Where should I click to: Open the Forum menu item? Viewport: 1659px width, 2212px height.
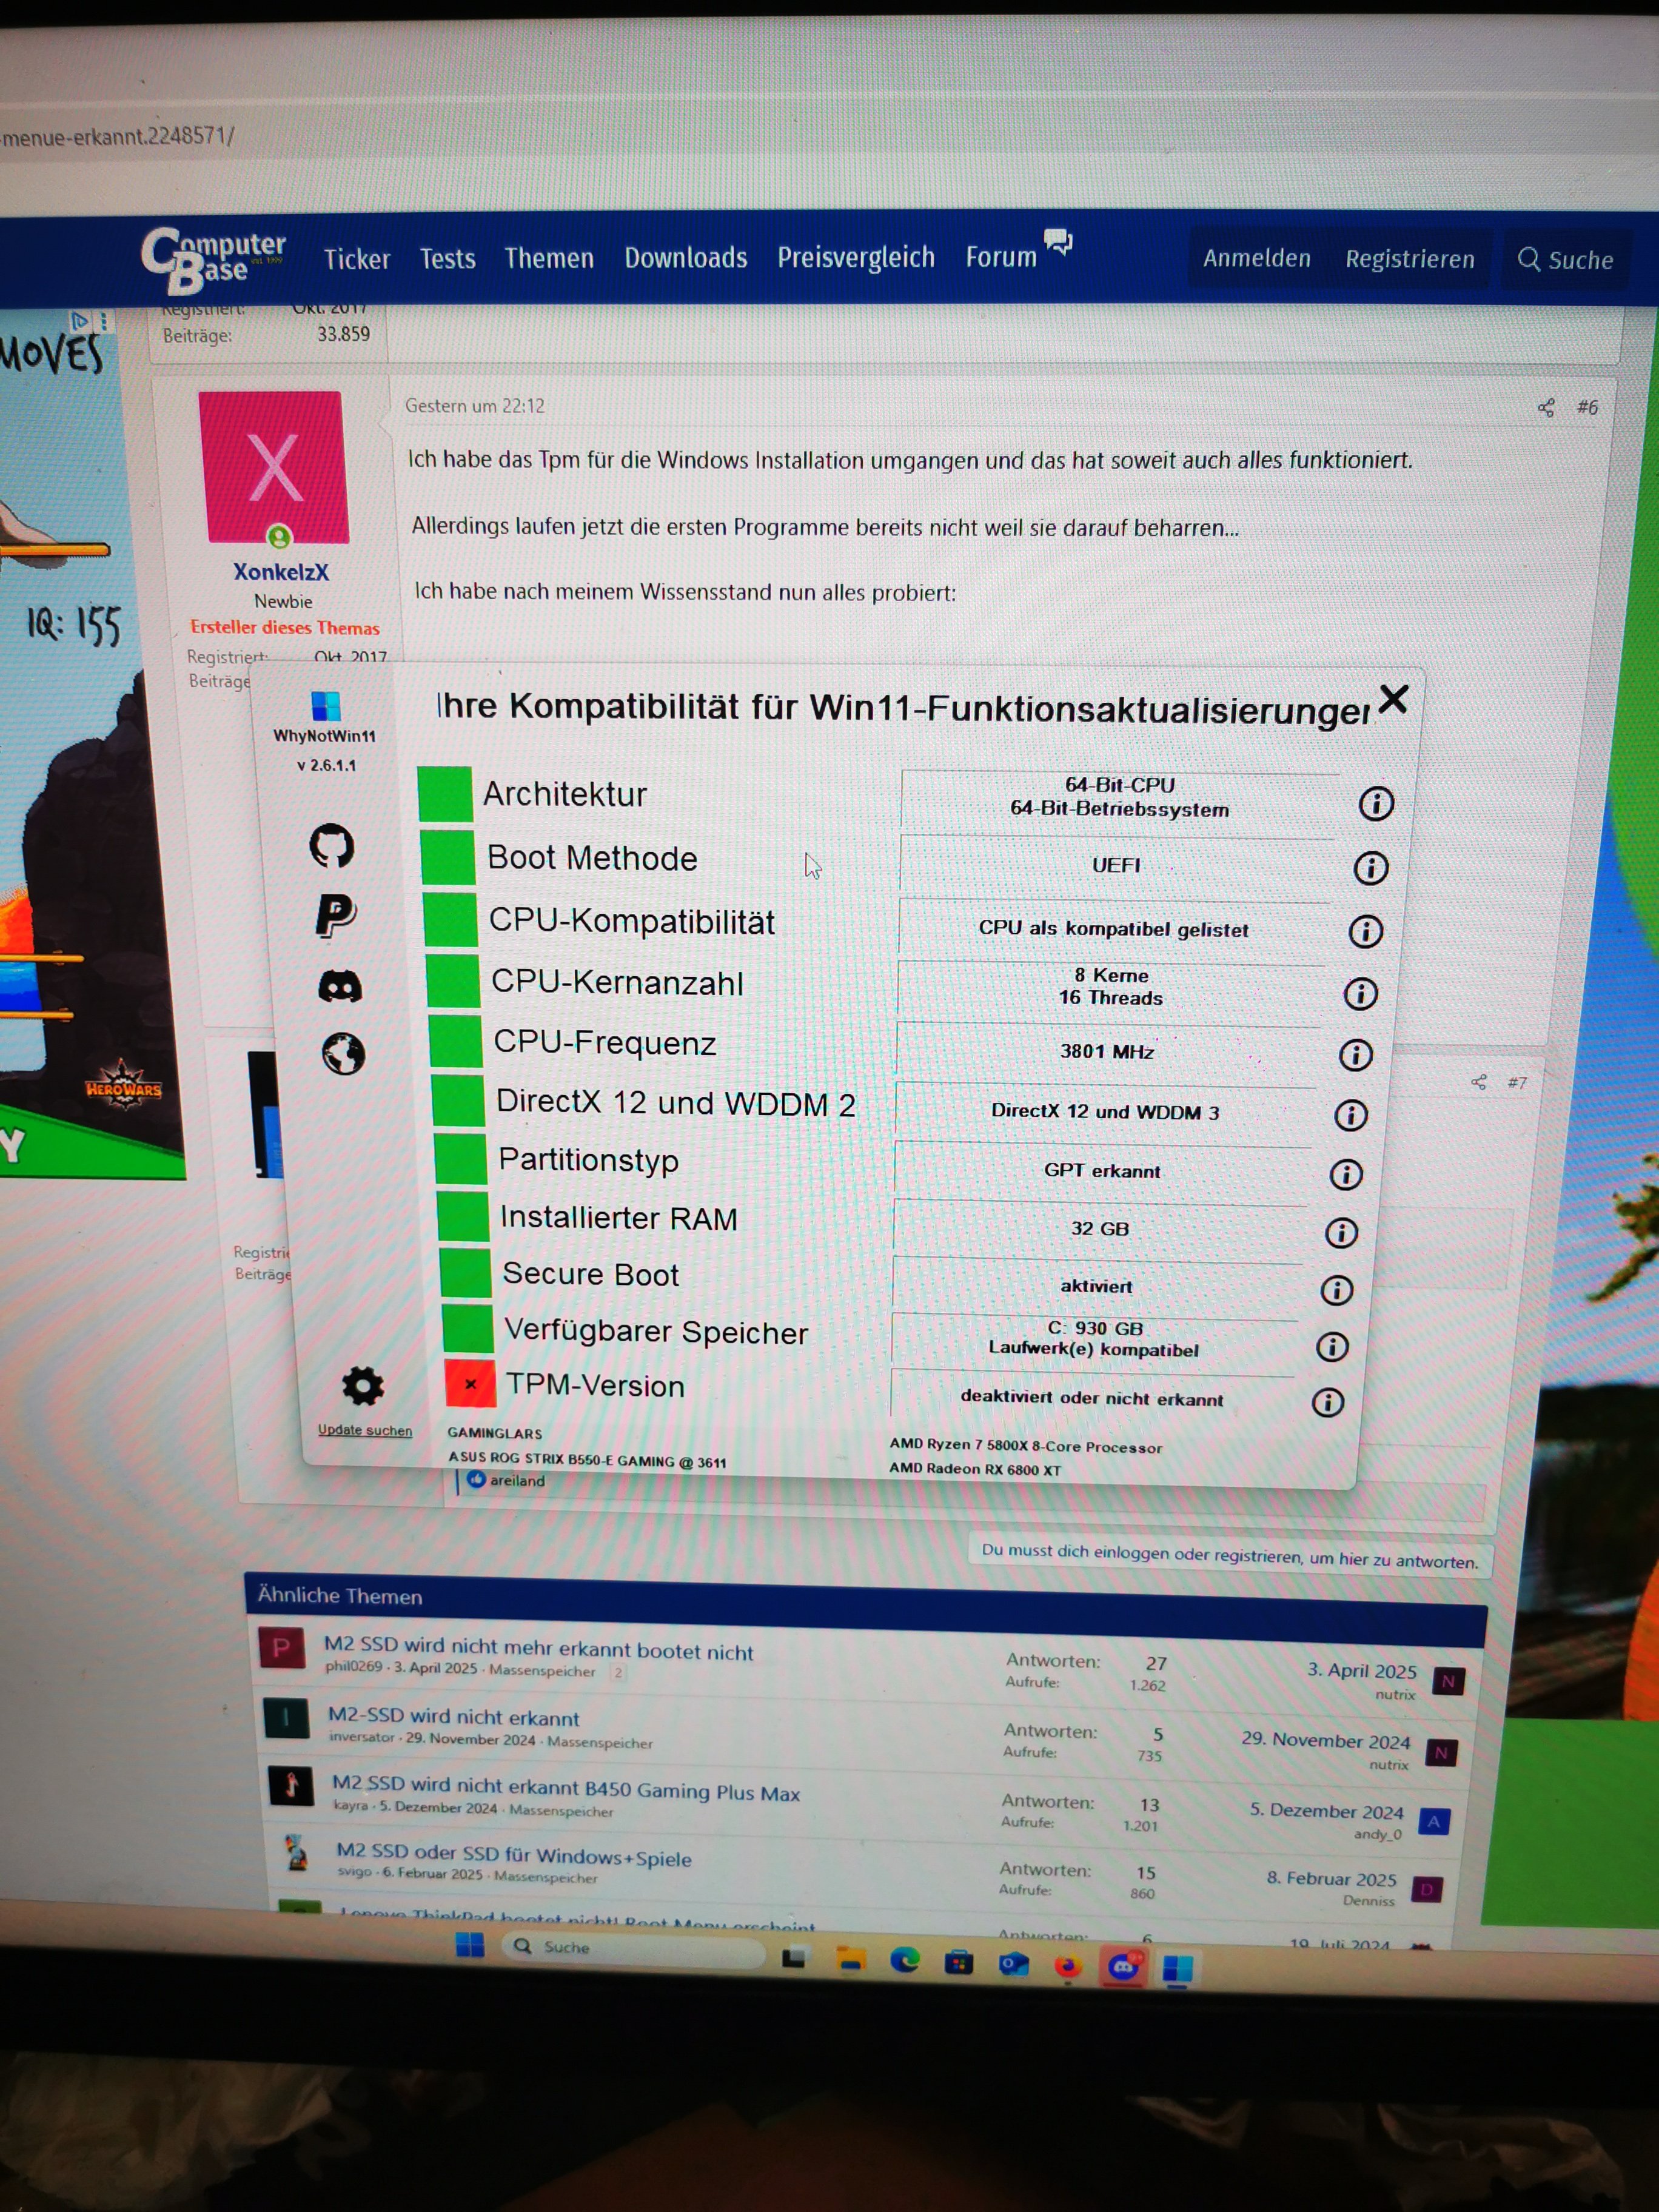(1001, 258)
